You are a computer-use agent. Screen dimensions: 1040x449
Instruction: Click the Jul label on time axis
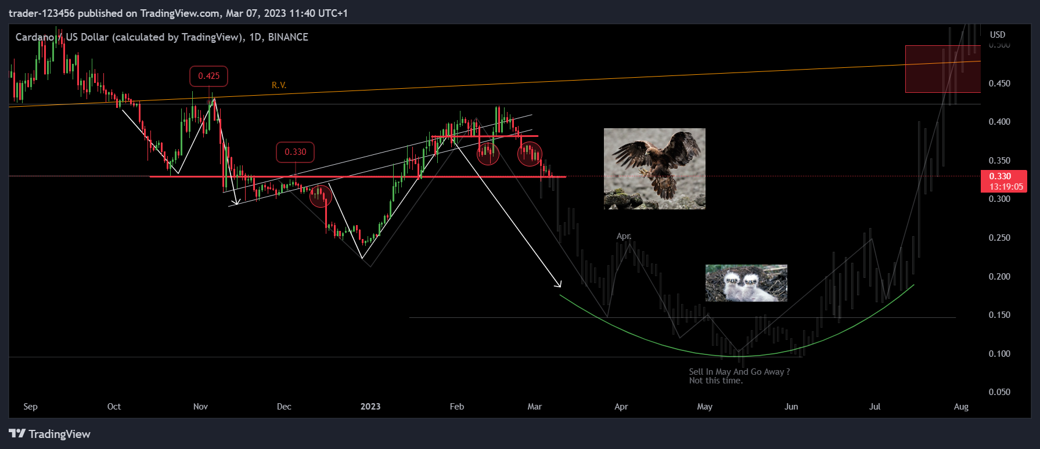[875, 407]
